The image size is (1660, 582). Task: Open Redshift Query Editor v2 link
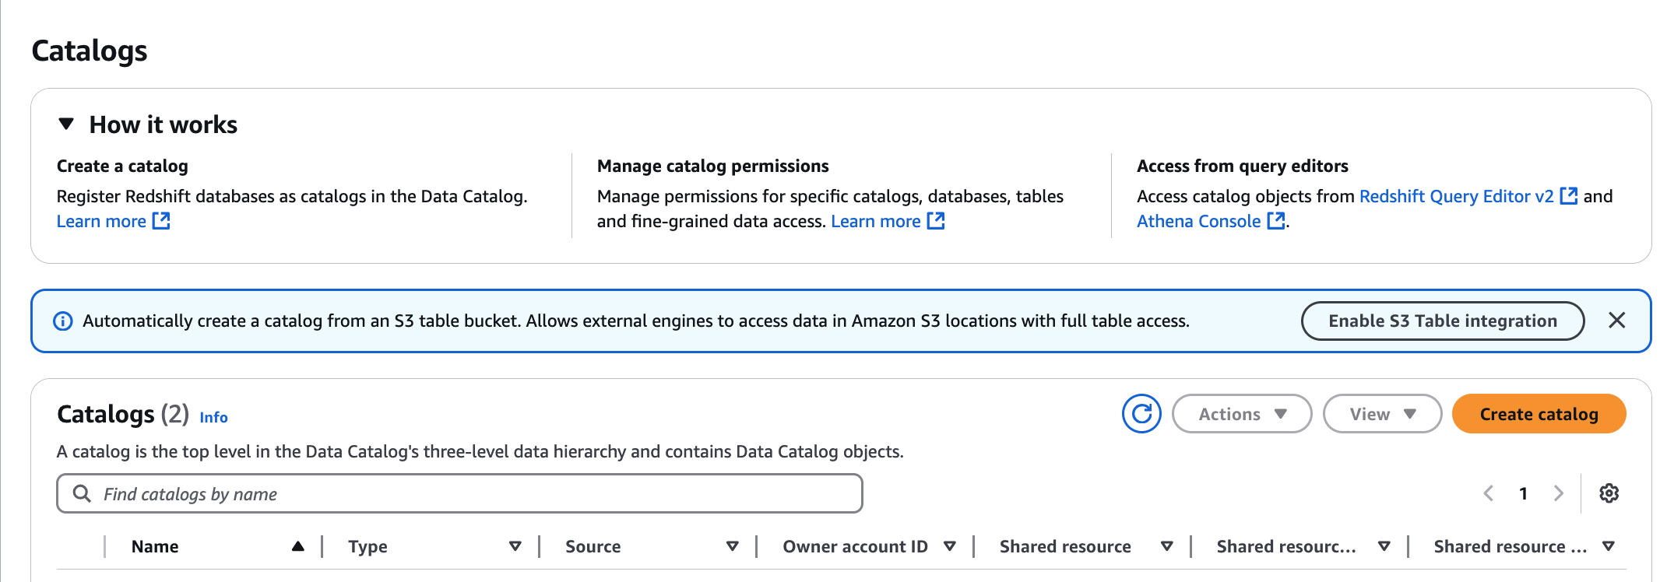[1456, 197]
